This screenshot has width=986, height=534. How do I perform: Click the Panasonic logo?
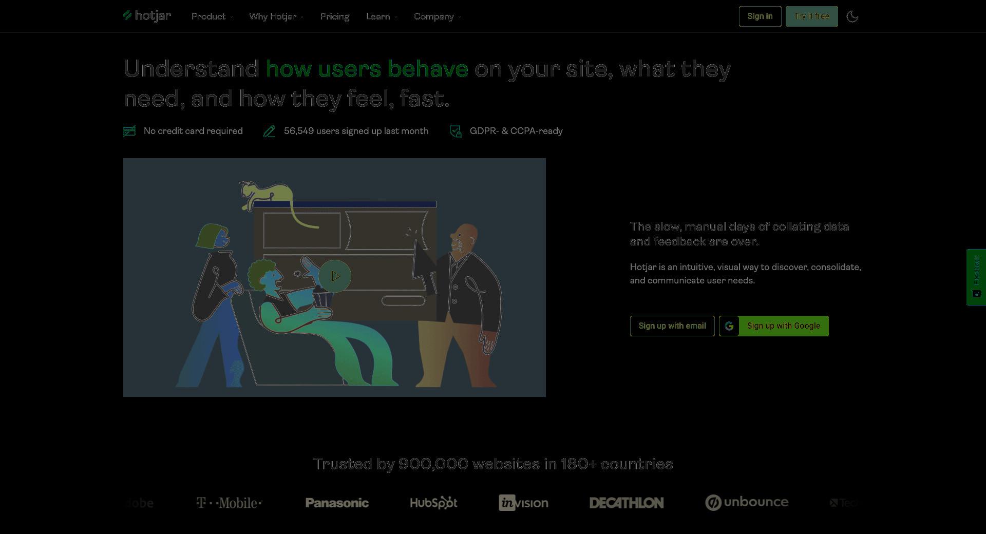click(x=337, y=503)
